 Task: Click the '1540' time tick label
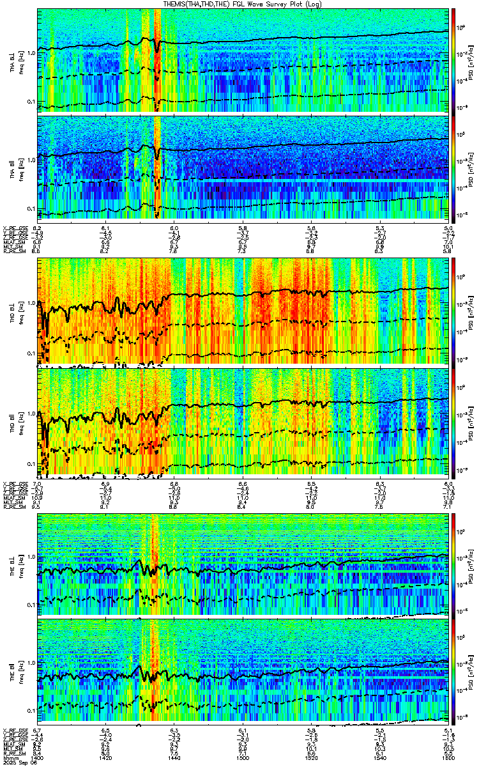379,757
